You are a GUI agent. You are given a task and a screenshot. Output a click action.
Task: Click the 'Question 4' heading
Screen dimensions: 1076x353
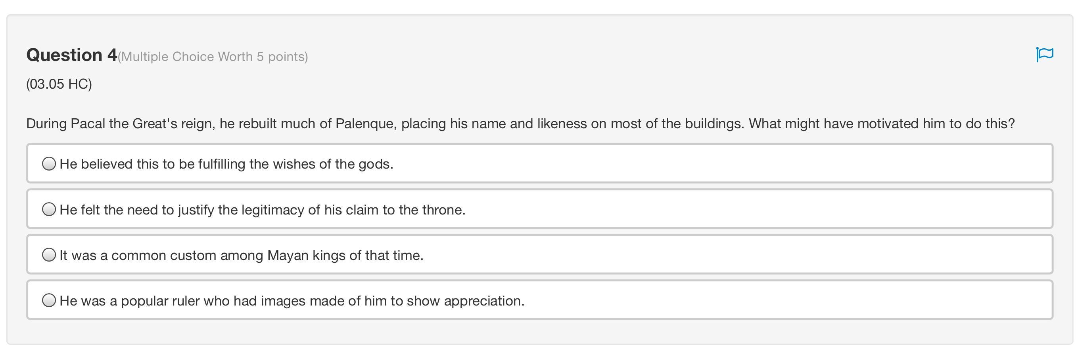[x=71, y=55]
